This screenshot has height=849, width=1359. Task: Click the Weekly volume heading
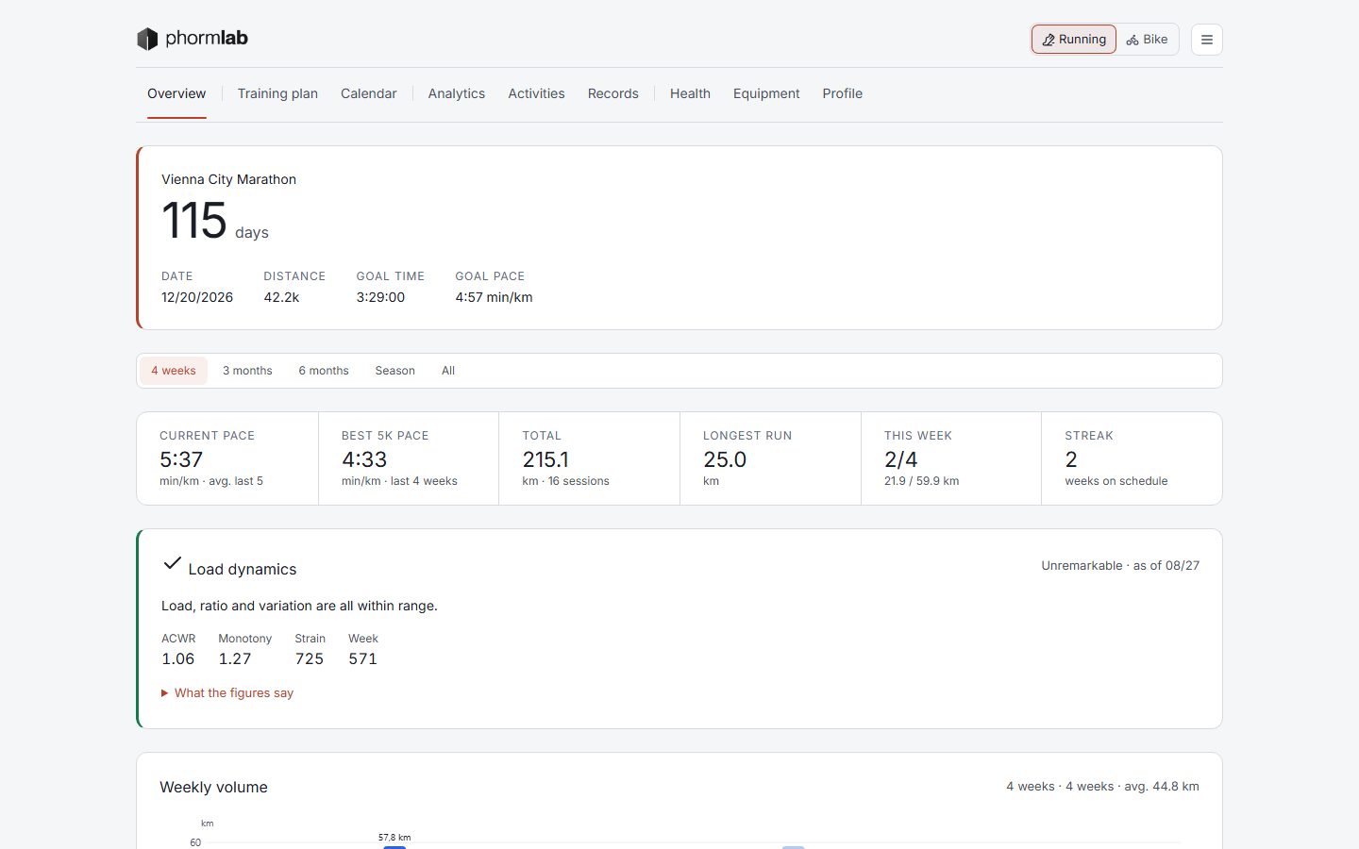[x=213, y=787]
